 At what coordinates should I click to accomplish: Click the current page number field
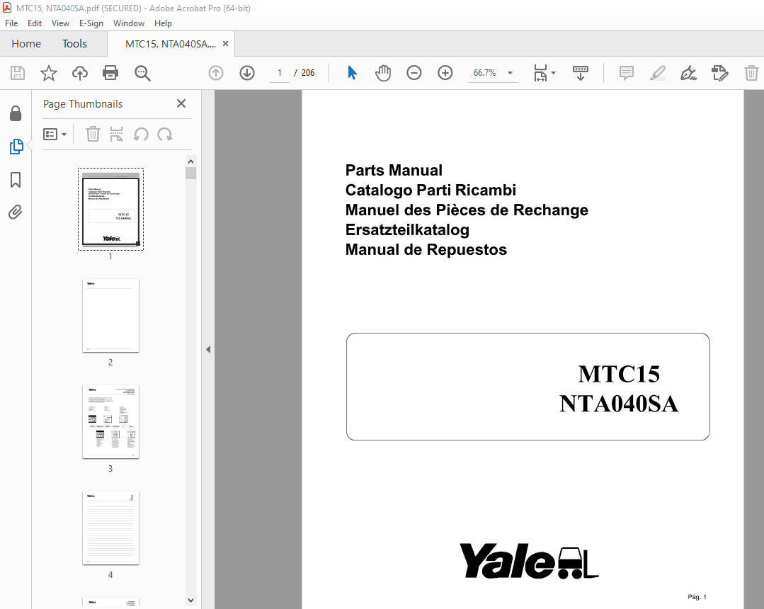(280, 73)
